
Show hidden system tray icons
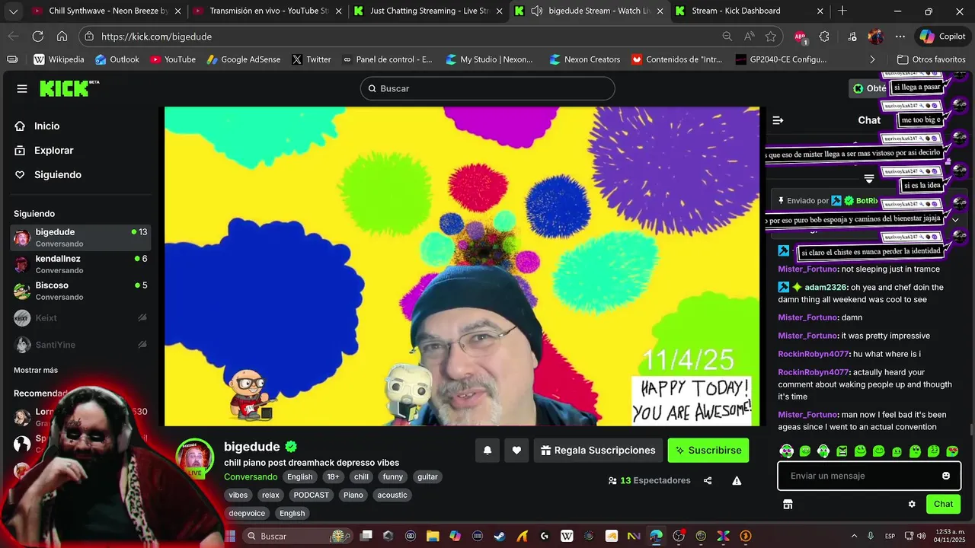tap(854, 537)
